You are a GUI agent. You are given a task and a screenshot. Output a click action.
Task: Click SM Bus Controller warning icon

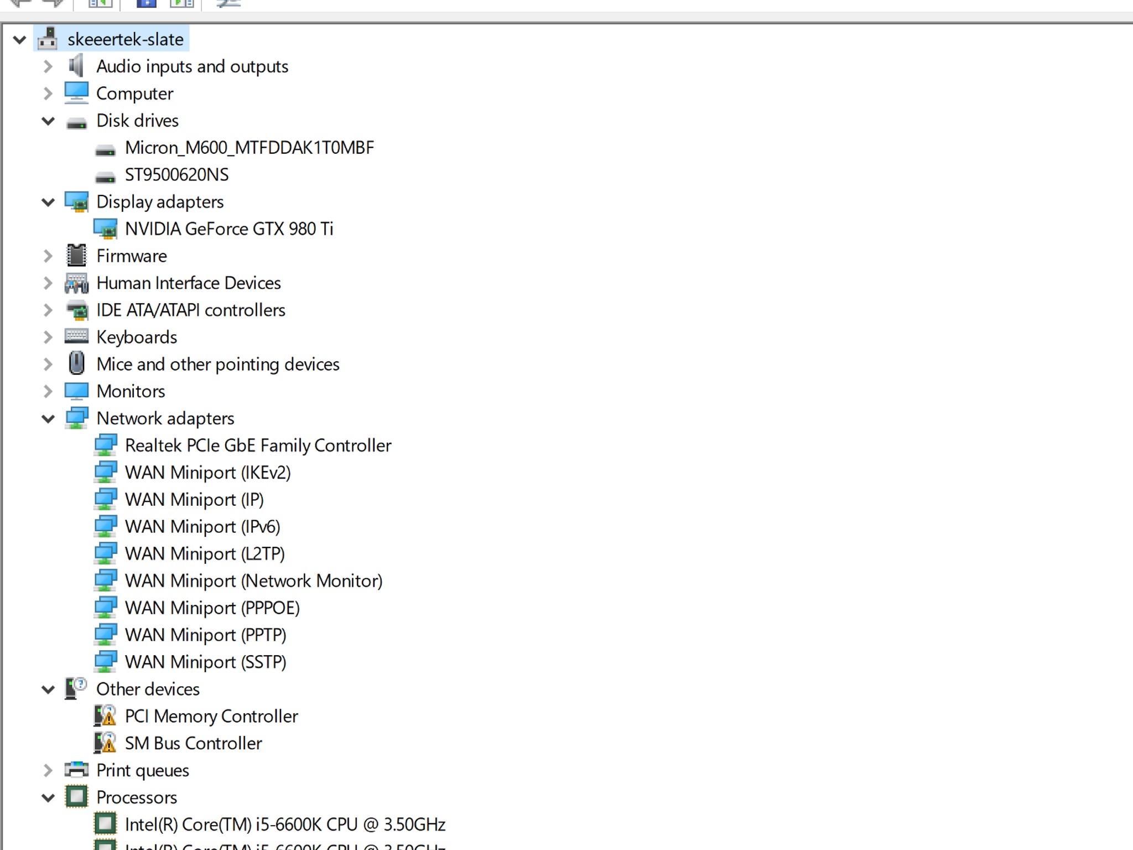105,743
